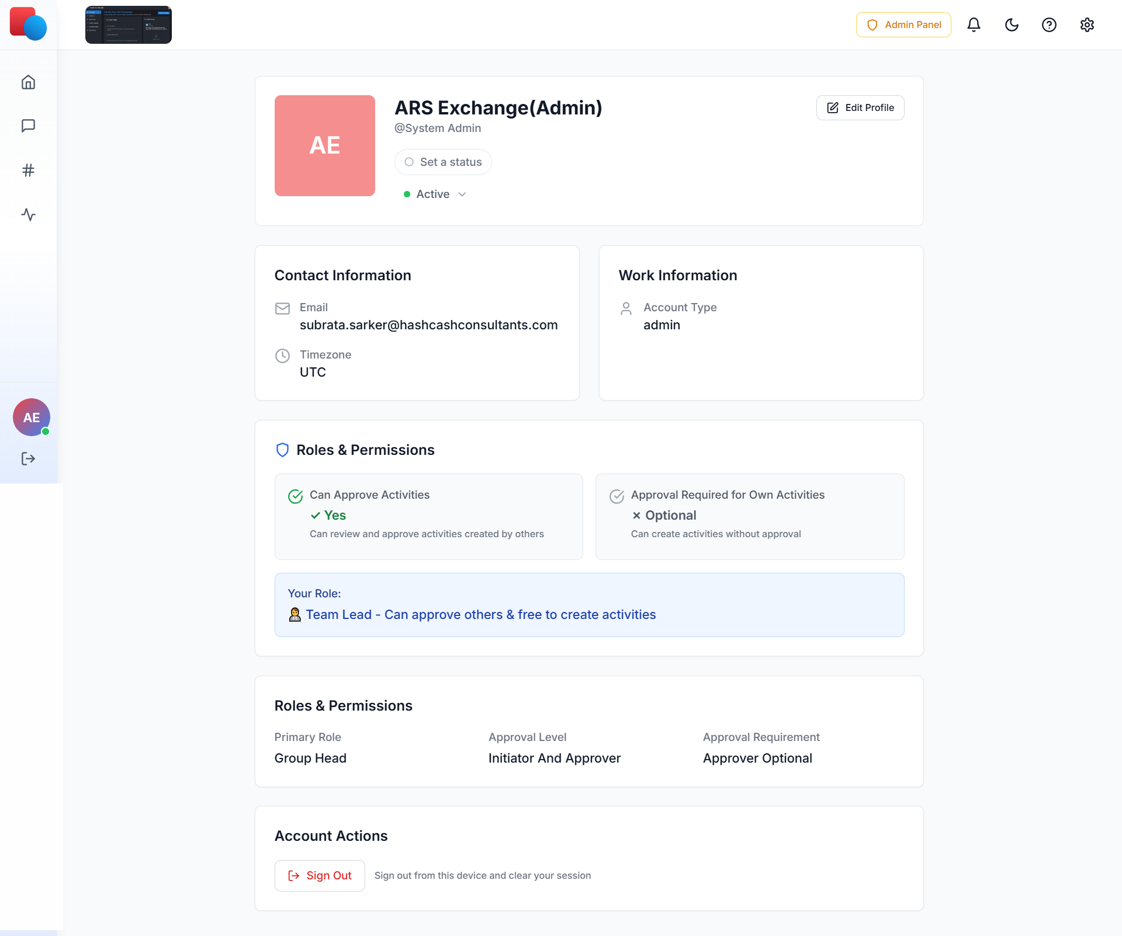1122x936 pixels.
Task: Click the Edit Profile button
Action: point(860,108)
